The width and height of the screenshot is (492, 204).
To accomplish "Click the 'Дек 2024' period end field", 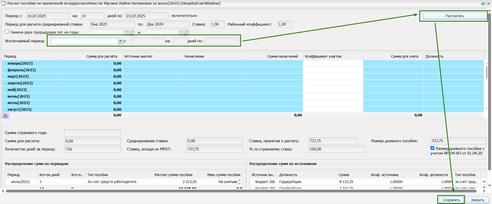I will (x=168, y=24).
